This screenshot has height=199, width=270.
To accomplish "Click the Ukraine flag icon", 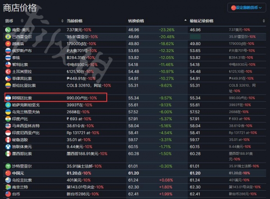I will click(8, 112).
